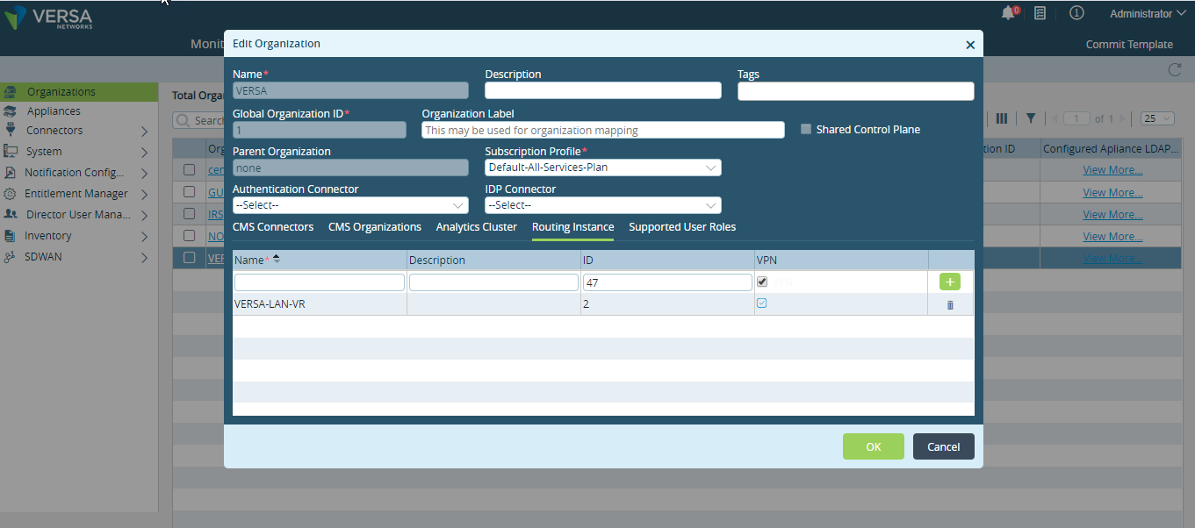
Task: Select the fourth organization row checkbox
Action: pyautogui.click(x=189, y=235)
